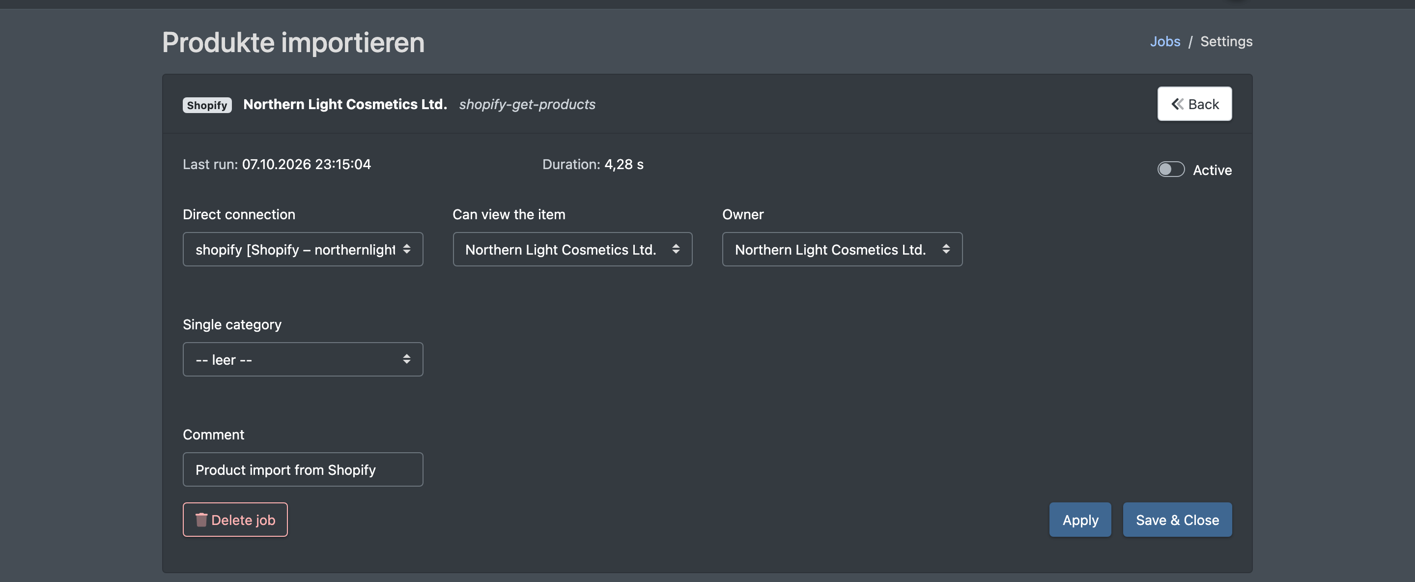The image size is (1415, 582).
Task: Go back with the Back button
Action: click(x=1194, y=104)
